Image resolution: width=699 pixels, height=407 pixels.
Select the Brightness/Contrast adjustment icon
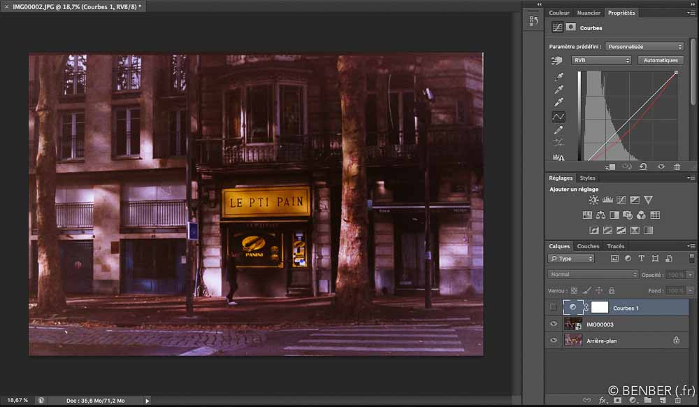pyautogui.click(x=593, y=200)
